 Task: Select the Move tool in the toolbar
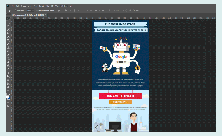[x=8, y=19]
